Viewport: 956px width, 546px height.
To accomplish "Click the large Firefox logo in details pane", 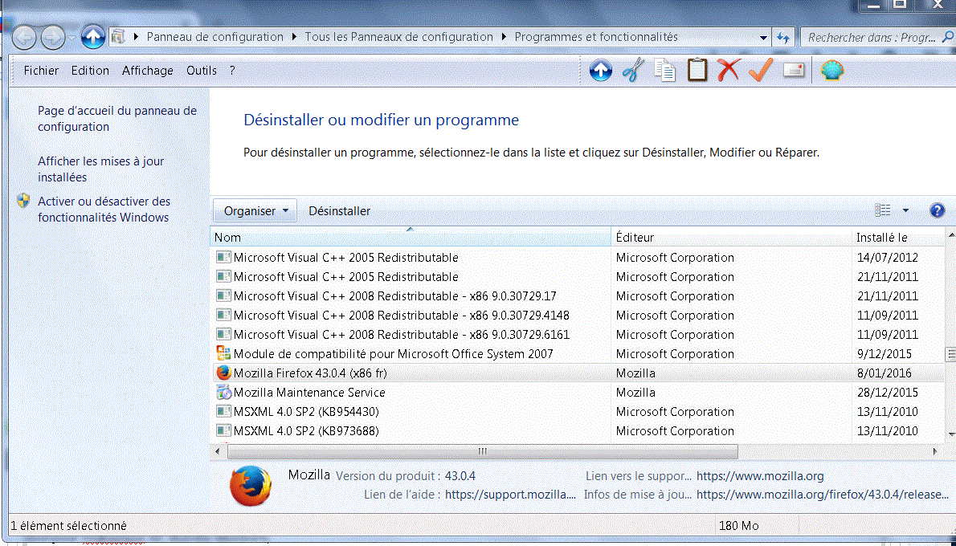I will point(250,486).
